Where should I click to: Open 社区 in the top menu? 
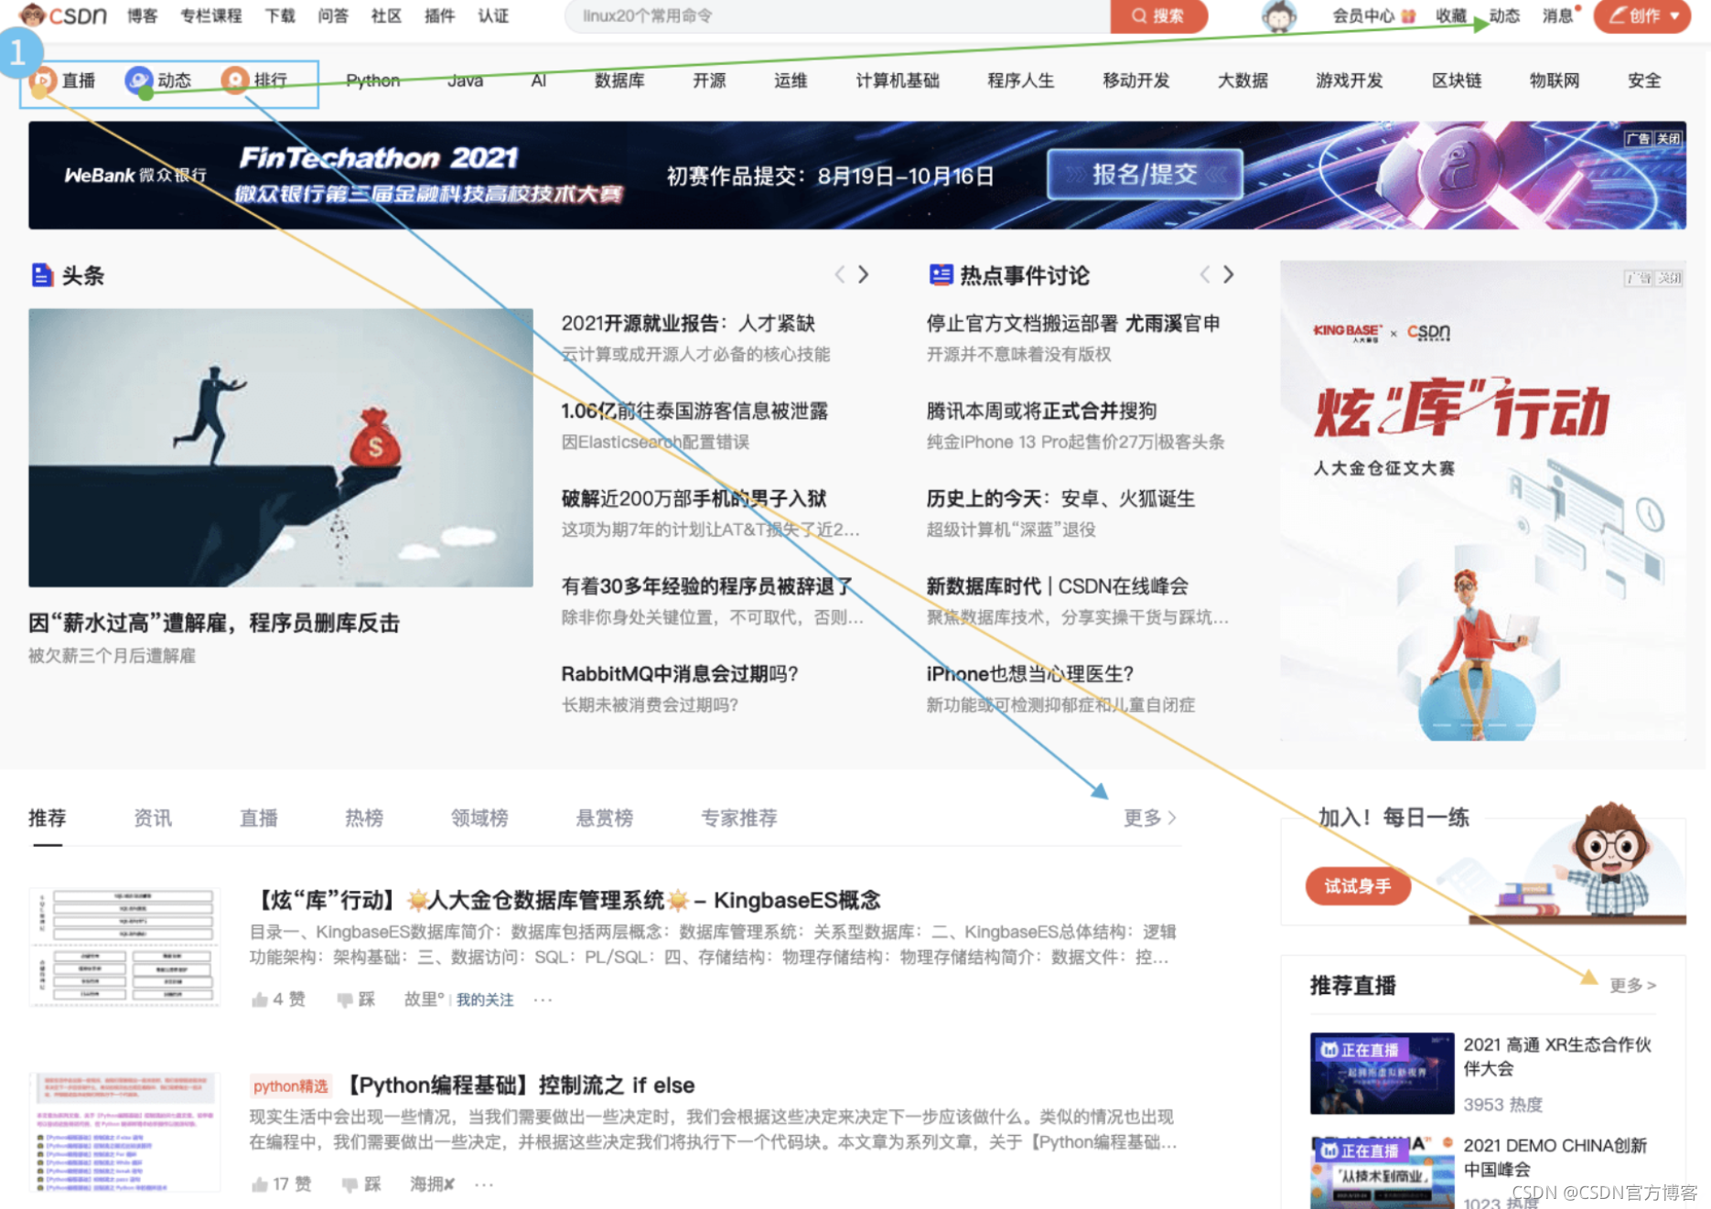coord(386,16)
